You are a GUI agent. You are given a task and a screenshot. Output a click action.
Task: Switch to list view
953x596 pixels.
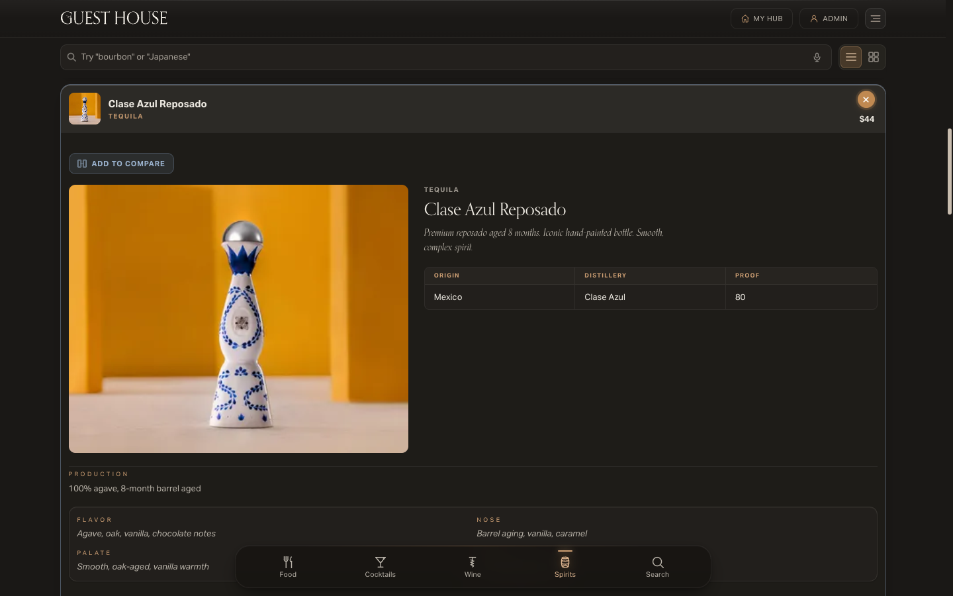(x=851, y=57)
